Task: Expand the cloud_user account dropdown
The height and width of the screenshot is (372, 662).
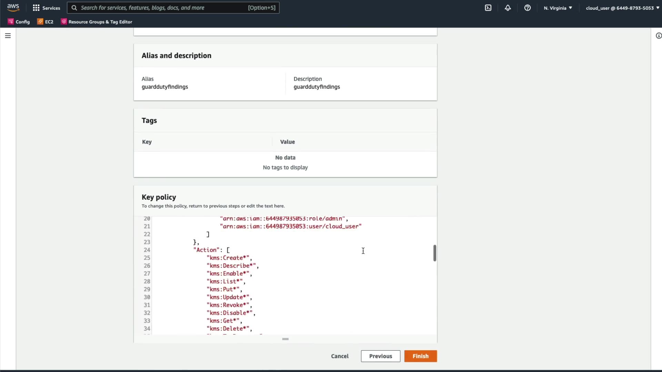Action: [x=622, y=8]
